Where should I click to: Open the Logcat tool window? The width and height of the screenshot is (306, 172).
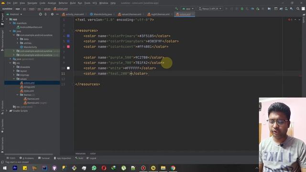[x=91, y=158]
